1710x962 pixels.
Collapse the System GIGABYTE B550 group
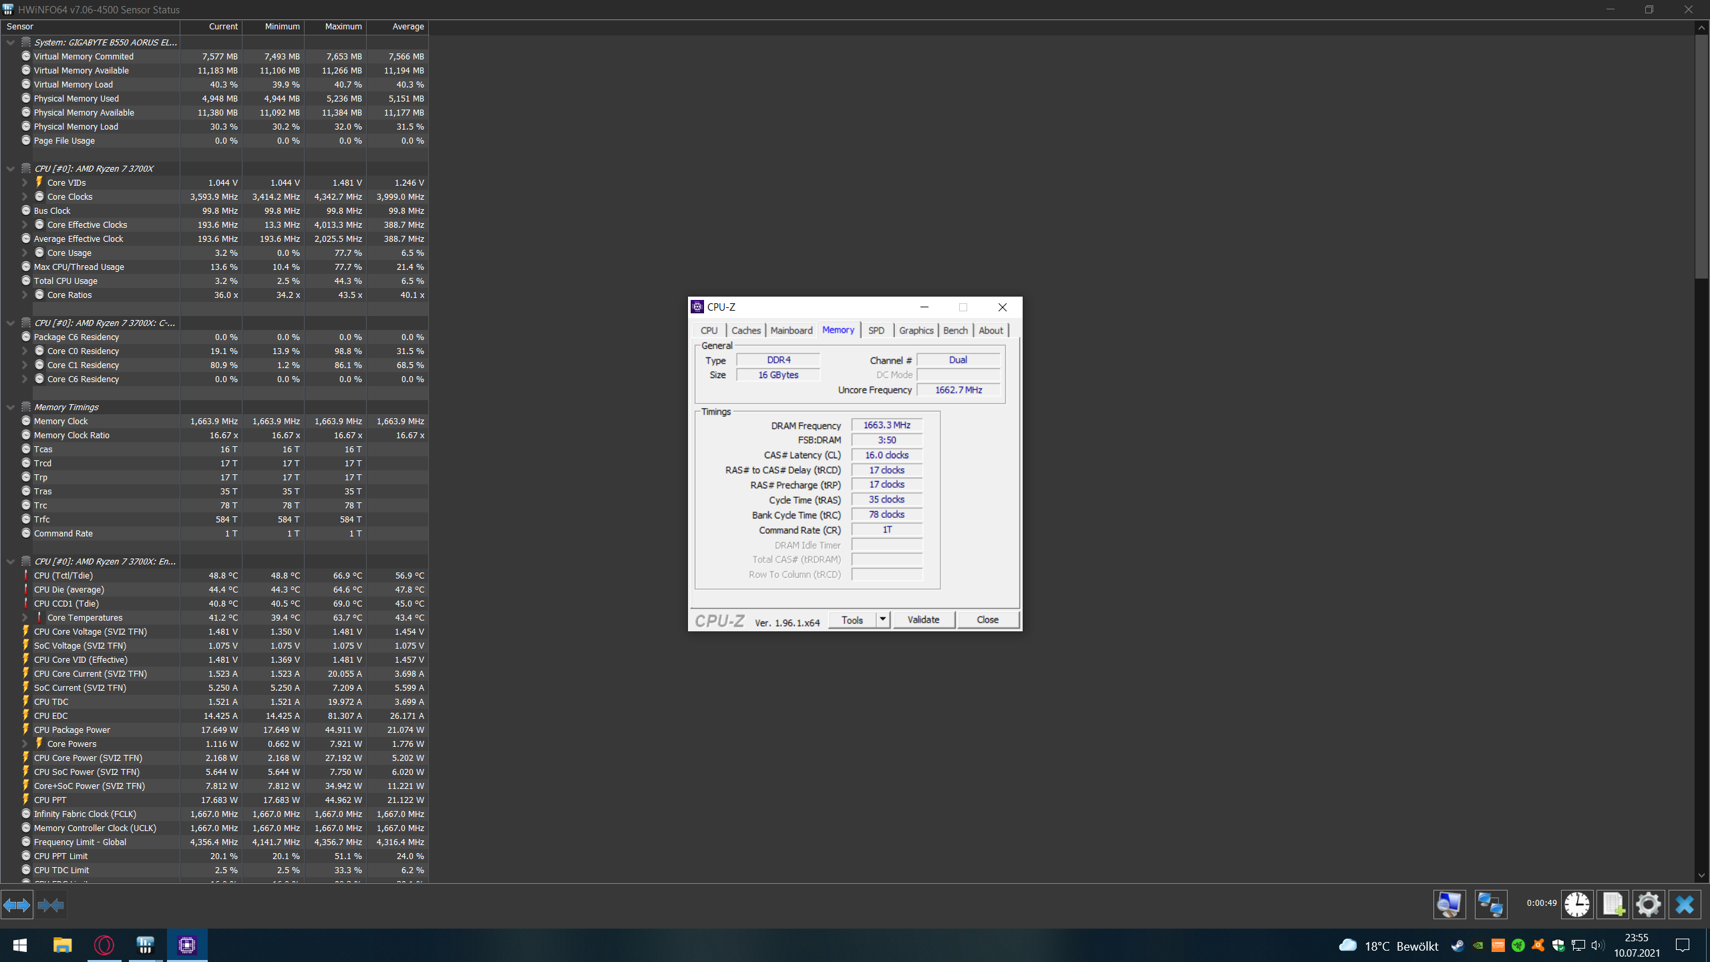(11, 42)
